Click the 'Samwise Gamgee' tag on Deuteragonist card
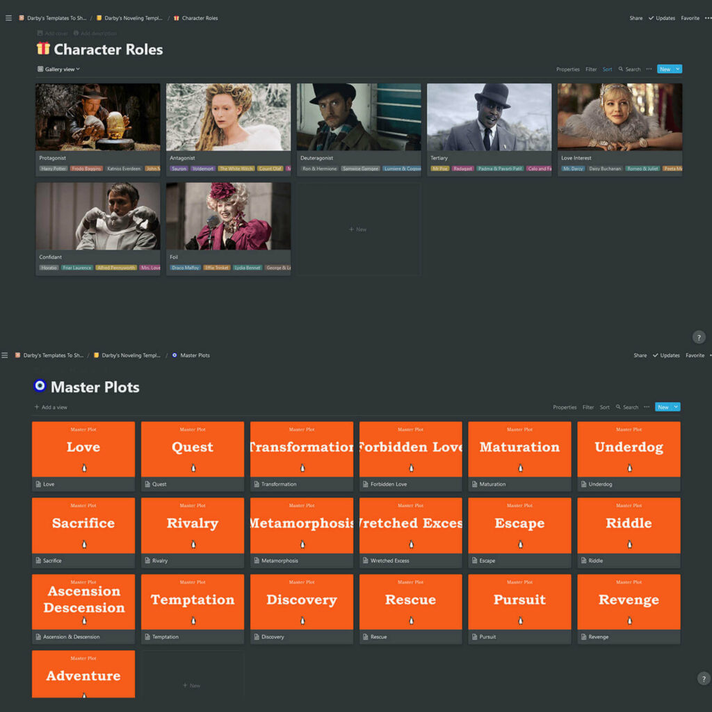The width and height of the screenshot is (712, 712). coord(361,168)
